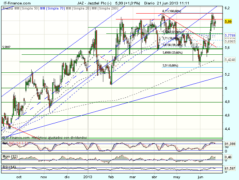This screenshot has width=239, height=180.
Task: Click the yellow 5,99 current price tag
Action: coord(228,22)
